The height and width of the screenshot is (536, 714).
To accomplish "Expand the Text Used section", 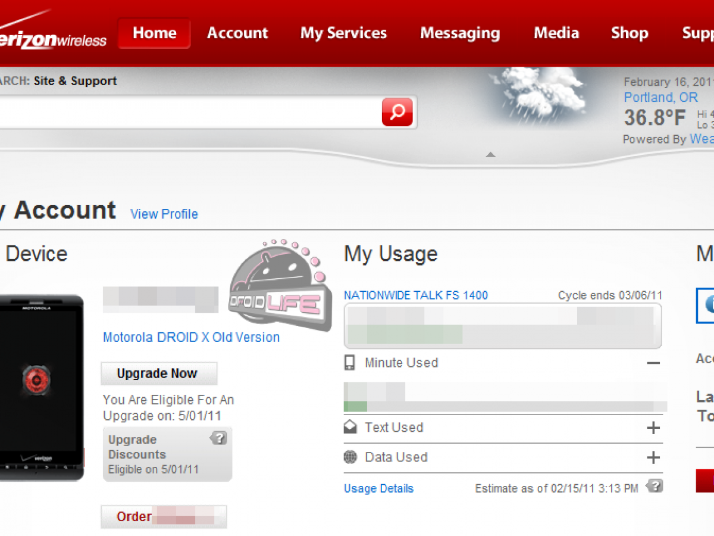I will coord(653,428).
